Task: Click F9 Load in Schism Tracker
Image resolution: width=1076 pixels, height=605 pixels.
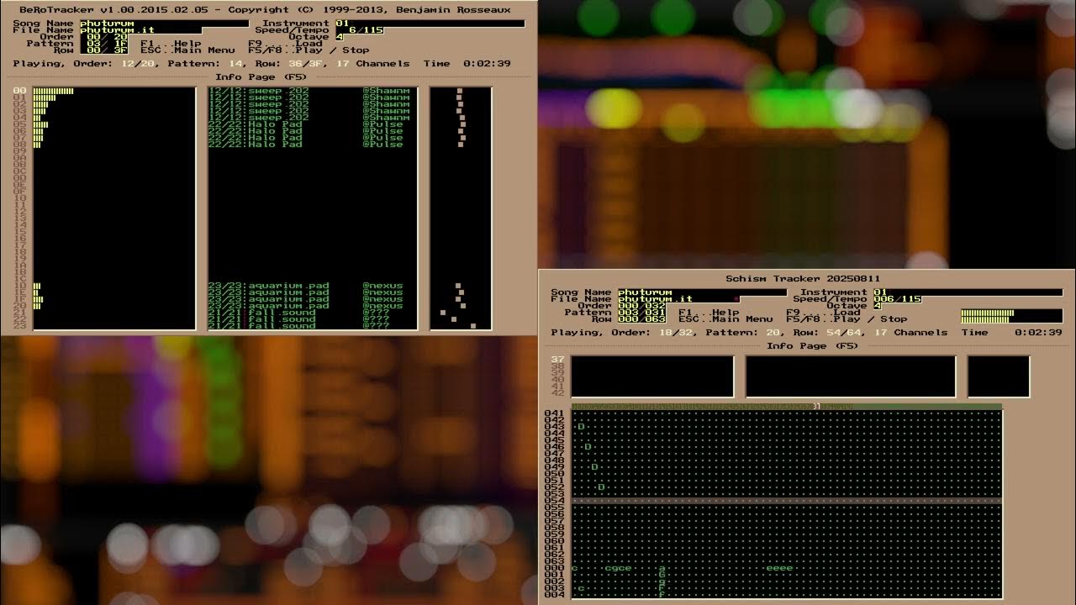Action: tap(823, 313)
